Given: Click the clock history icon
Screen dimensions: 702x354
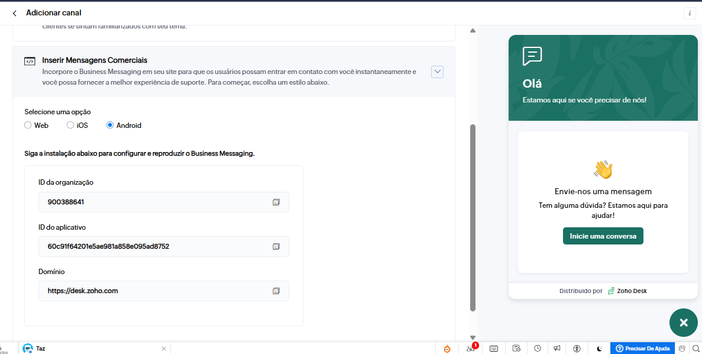Looking at the screenshot, I should [x=538, y=349].
